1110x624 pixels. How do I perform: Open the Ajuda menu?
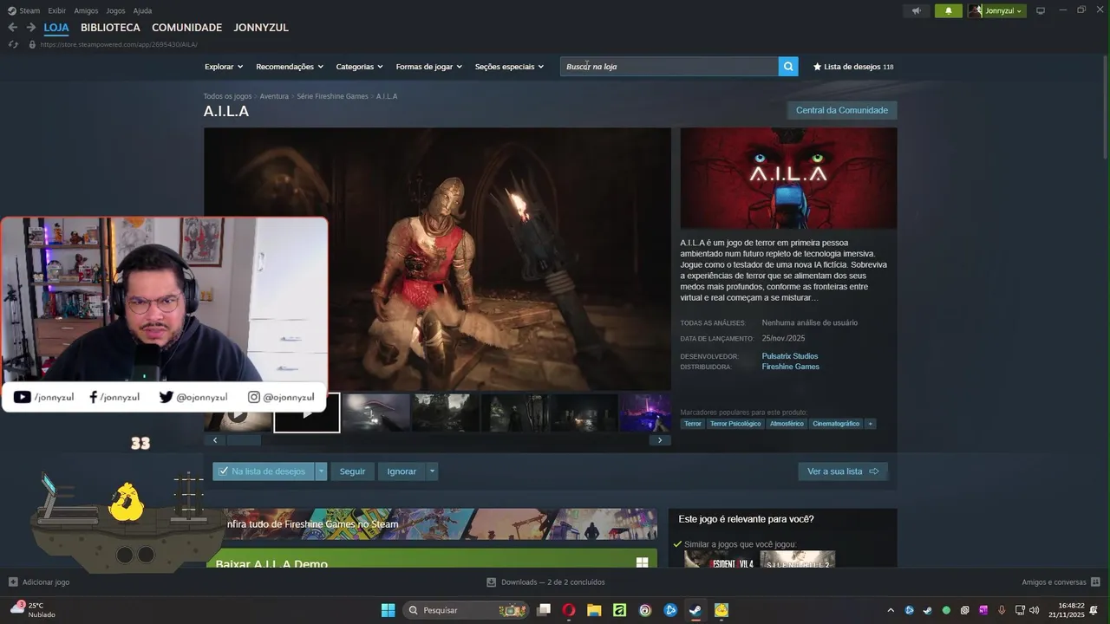(x=142, y=10)
